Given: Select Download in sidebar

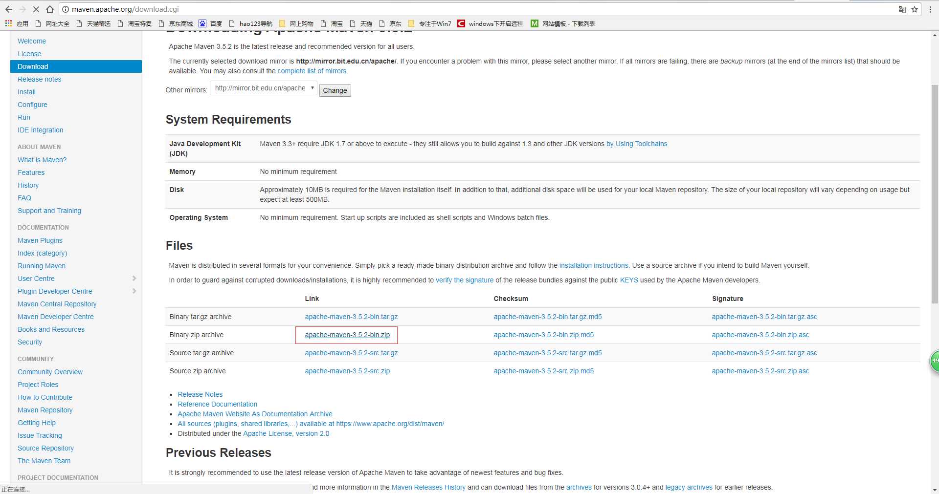Looking at the screenshot, I should pyautogui.click(x=76, y=66).
